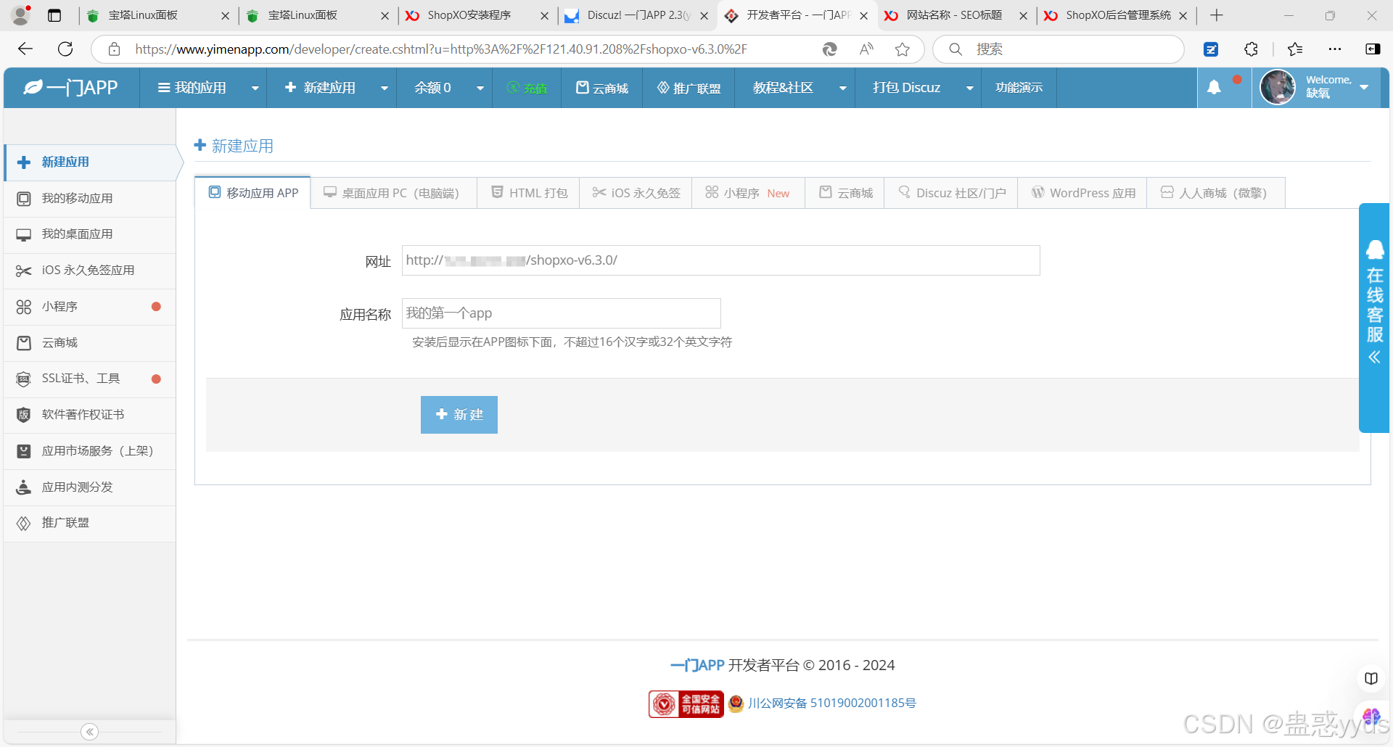Open browser extensions puzzle icon

point(1251,49)
